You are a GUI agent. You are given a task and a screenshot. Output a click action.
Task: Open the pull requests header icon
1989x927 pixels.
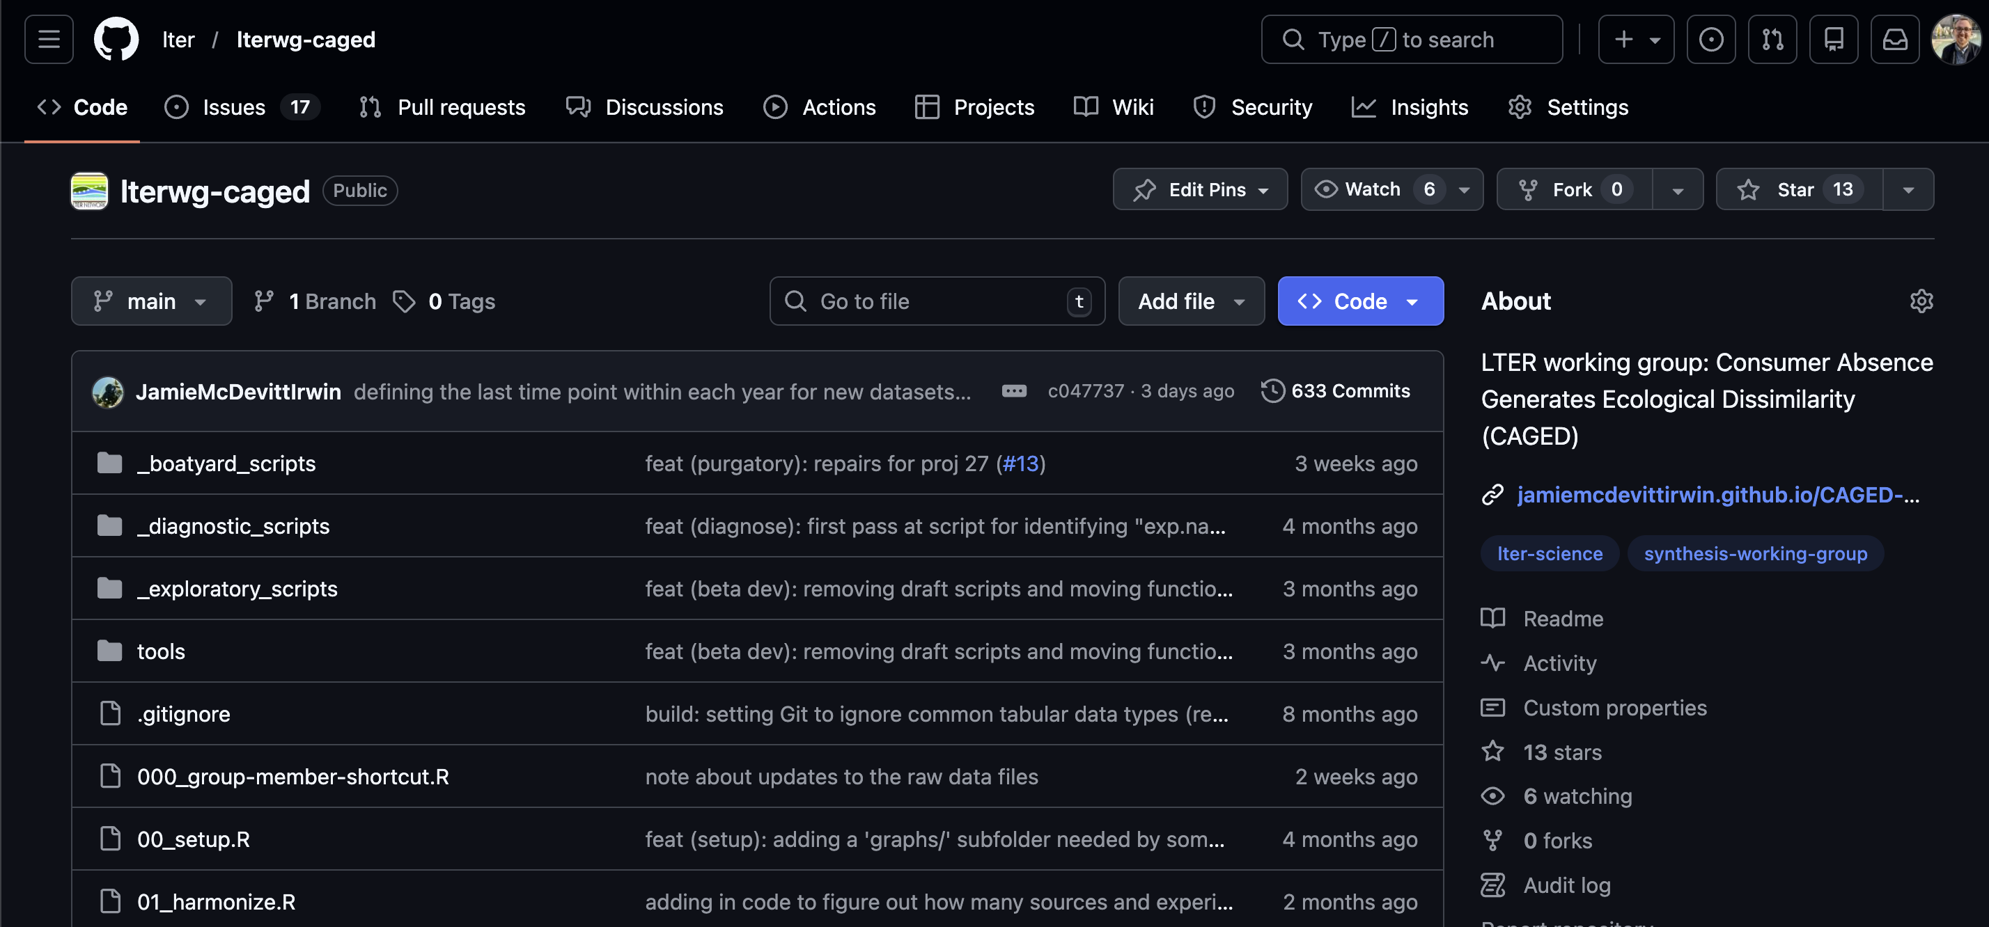[1772, 40]
